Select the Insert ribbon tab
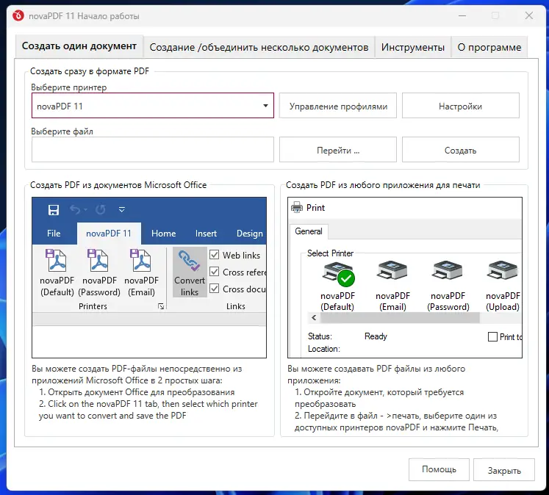549x495 pixels. (x=206, y=234)
